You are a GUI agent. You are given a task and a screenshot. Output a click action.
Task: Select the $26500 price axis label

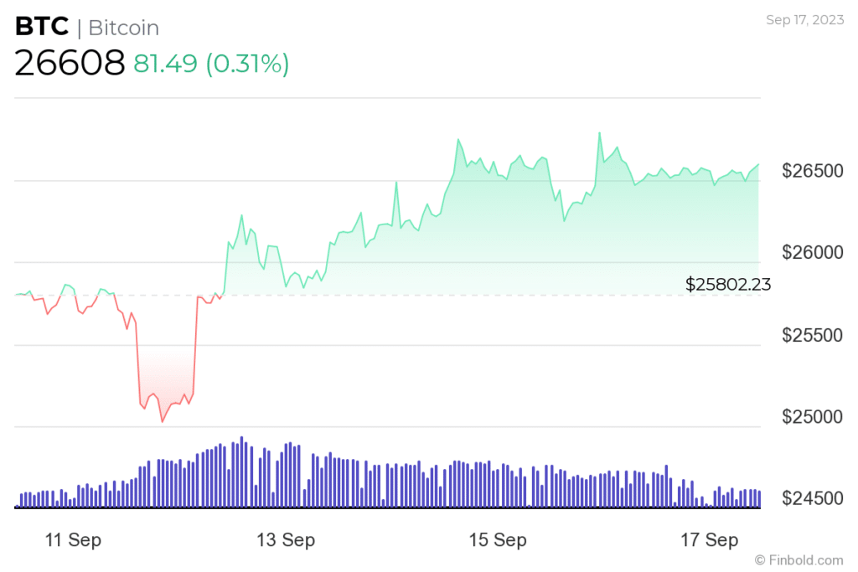click(812, 171)
